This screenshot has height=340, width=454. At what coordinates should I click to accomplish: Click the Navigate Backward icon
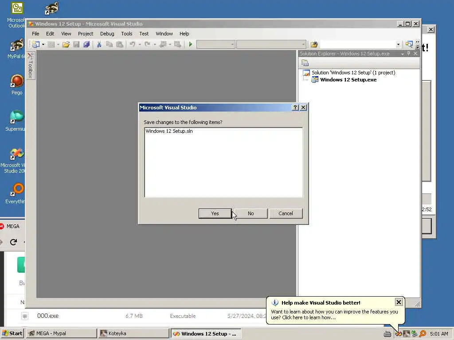pyautogui.click(x=163, y=44)
